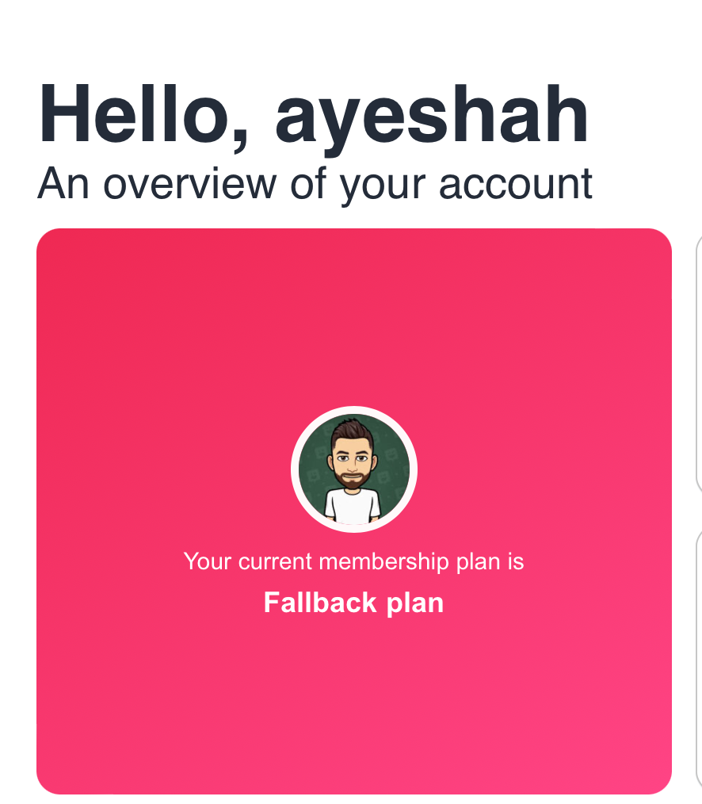Screen dimensions: 702x804
Task: Click the account overview subtitle text
Action: pos(315,183)
